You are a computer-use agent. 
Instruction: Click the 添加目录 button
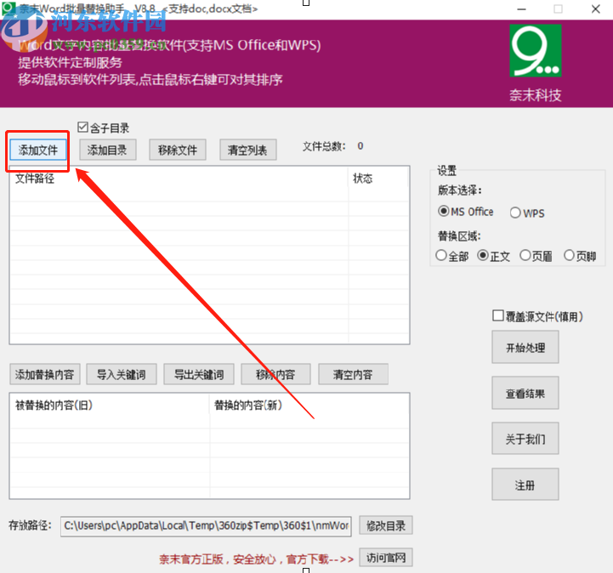[x=107, y=150]
